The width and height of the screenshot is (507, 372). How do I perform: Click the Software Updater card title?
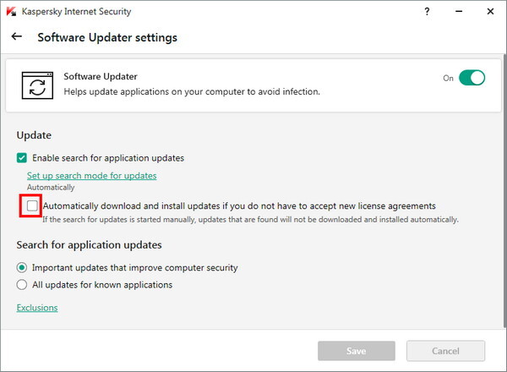101,77
